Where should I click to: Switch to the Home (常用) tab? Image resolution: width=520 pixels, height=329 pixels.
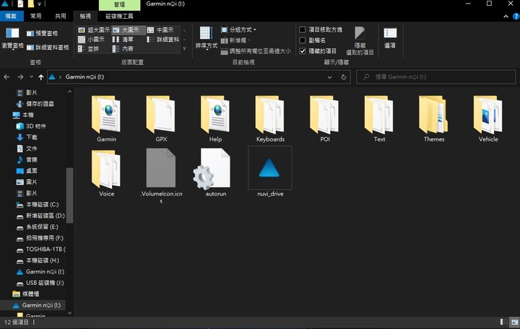coord(36,16)
